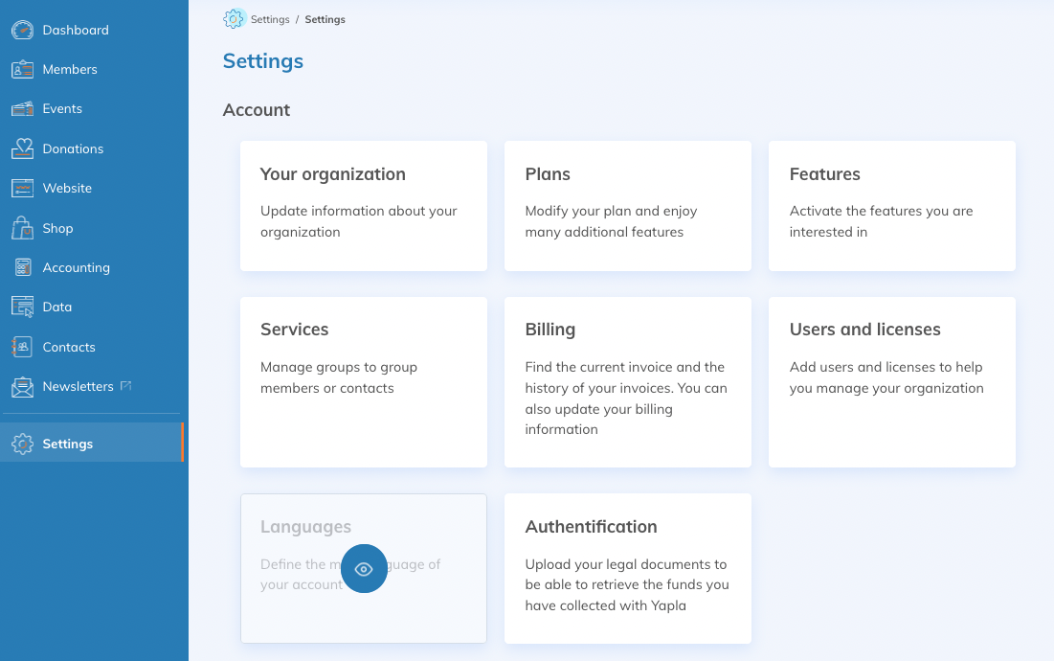This screenshot has height=661, width=1054.
Task: Click the eye toggle on the Languages card
Action: click(x=364, y=568)
